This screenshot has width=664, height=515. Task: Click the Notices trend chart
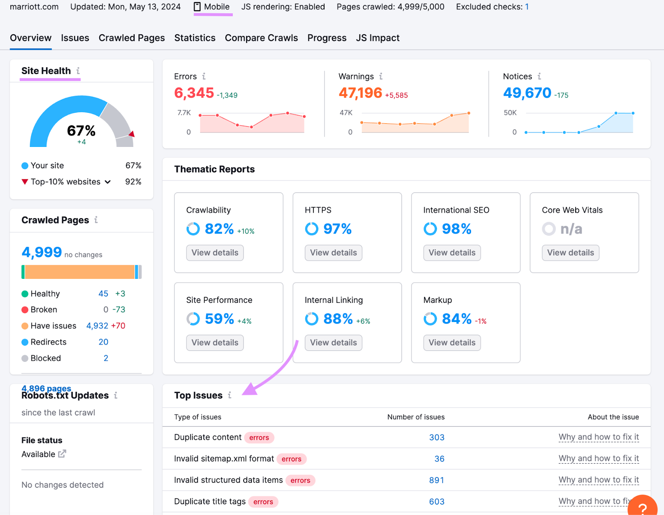579,122
